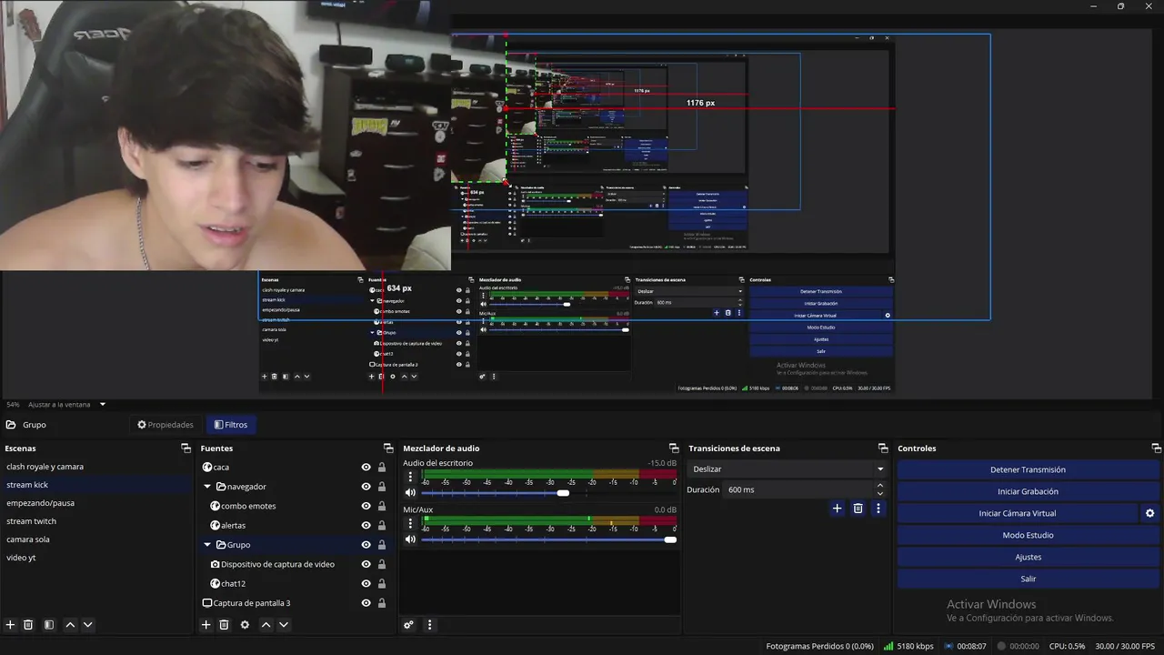Mute Mic/Aux speaker icon
The width and height of the screenshot is (1164, 655).
pyautogui.click(x=410, y=539)
